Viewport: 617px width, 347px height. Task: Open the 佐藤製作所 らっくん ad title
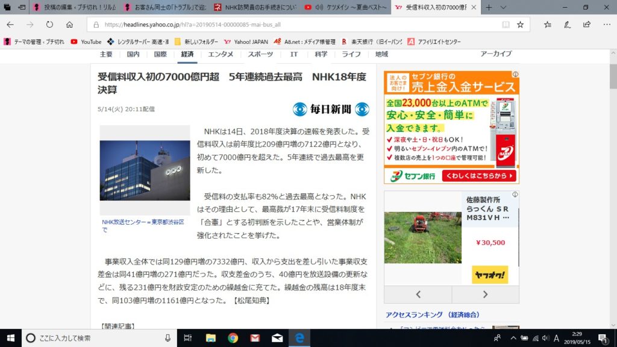tap(487, 208)
